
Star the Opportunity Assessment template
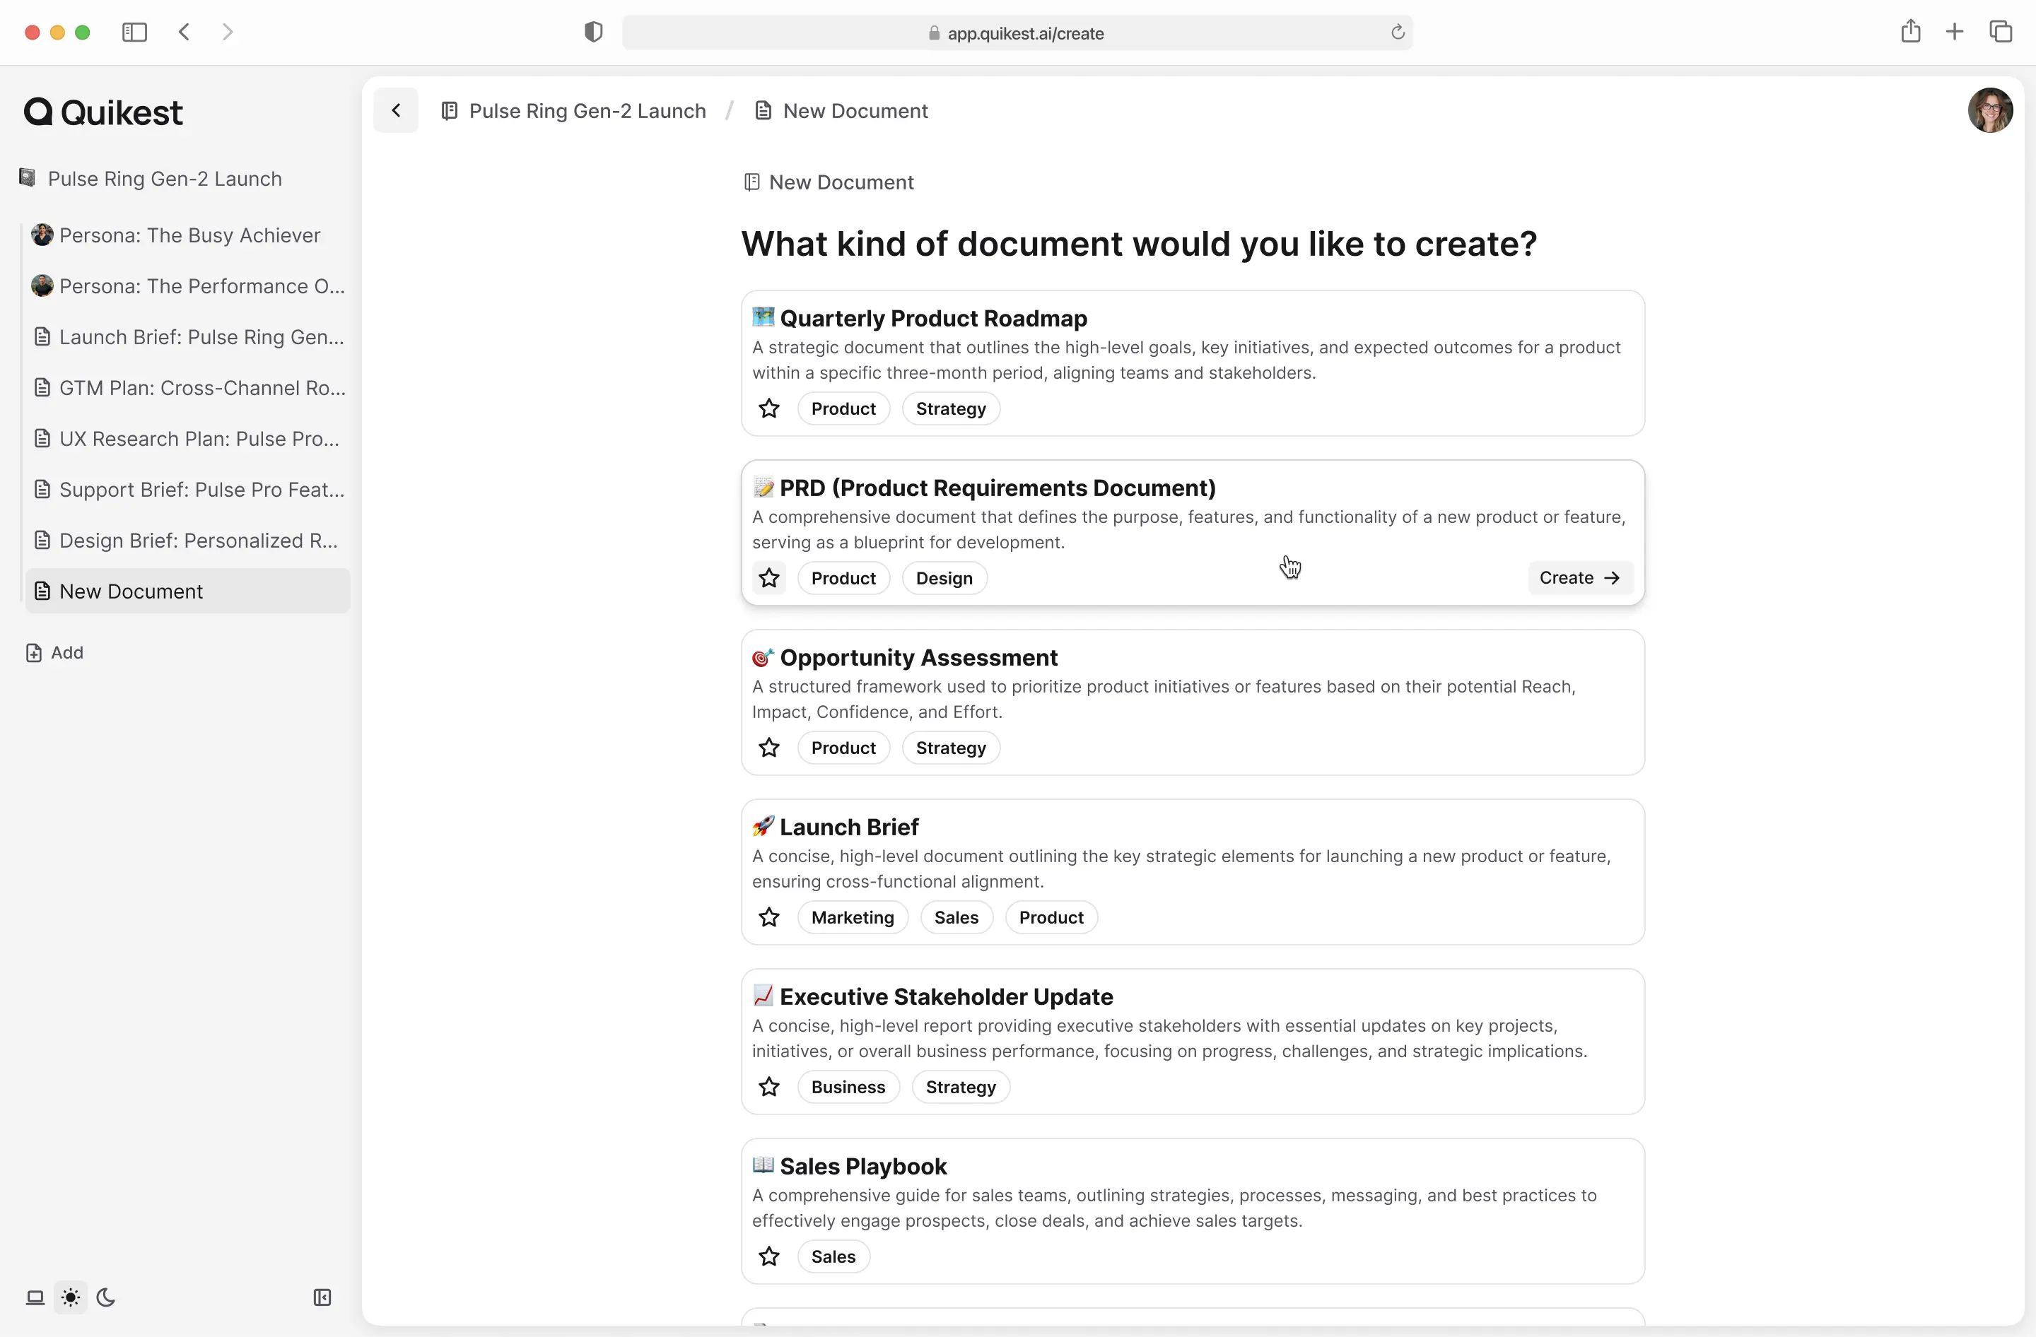pos(769,748)
